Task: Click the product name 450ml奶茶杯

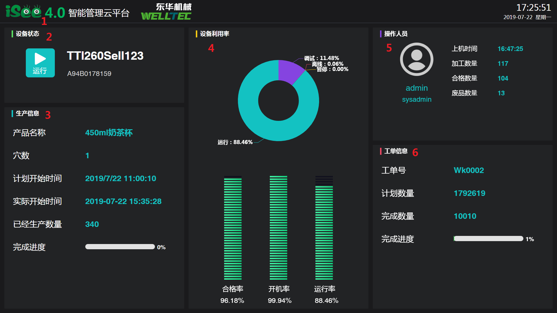Action: (x=109, y=133)
